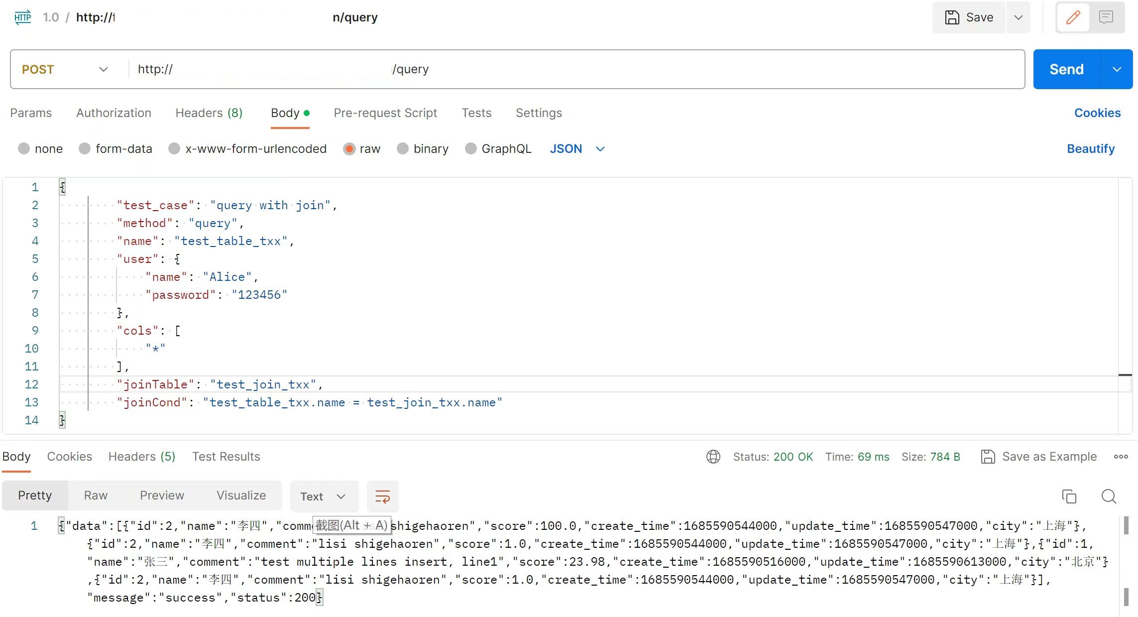Click the pencil edit icon

1073,17
